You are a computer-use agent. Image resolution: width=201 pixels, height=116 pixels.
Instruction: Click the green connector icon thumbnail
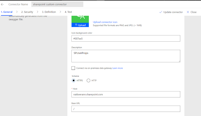point(80,19)
